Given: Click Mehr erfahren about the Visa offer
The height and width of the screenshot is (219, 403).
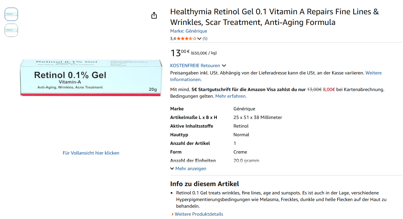Looking at the screenshot, I should (231, 96).
